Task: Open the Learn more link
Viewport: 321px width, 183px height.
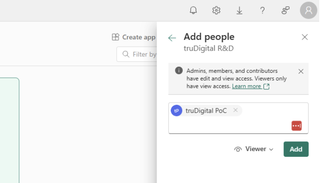Action: click(x=251, y=86)
